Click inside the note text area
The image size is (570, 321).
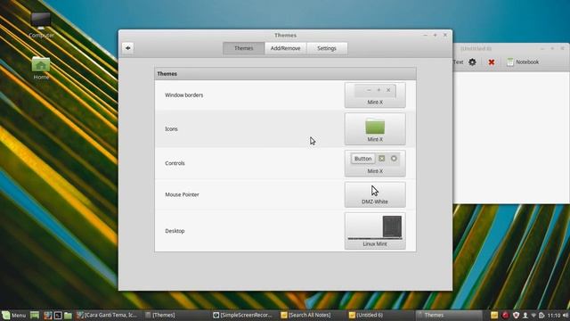pyautogui.click(x=511, y=137)
